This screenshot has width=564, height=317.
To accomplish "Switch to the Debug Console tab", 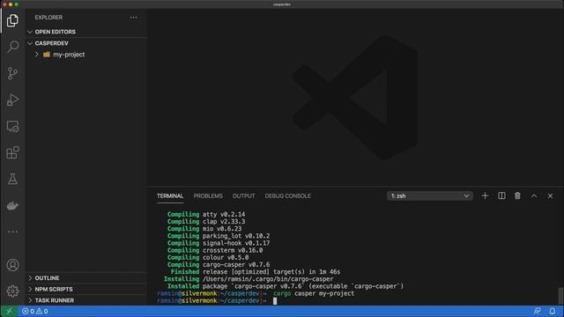I will coord(288,195).
